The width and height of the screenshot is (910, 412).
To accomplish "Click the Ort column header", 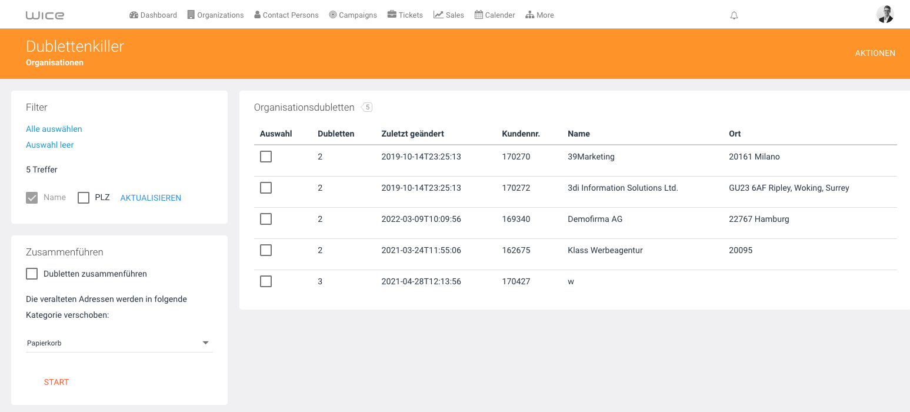I will click(x=735, y=134).
